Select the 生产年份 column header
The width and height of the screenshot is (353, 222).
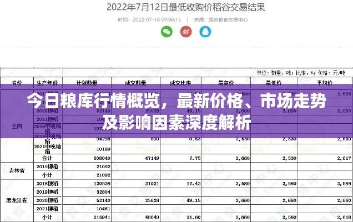(47, 82)
